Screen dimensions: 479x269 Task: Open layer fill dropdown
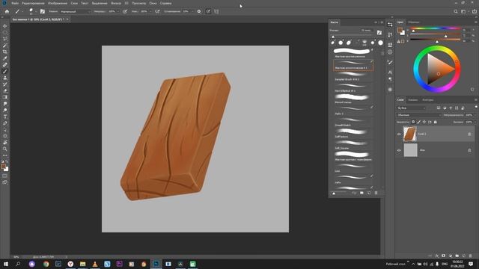(475, 122)
